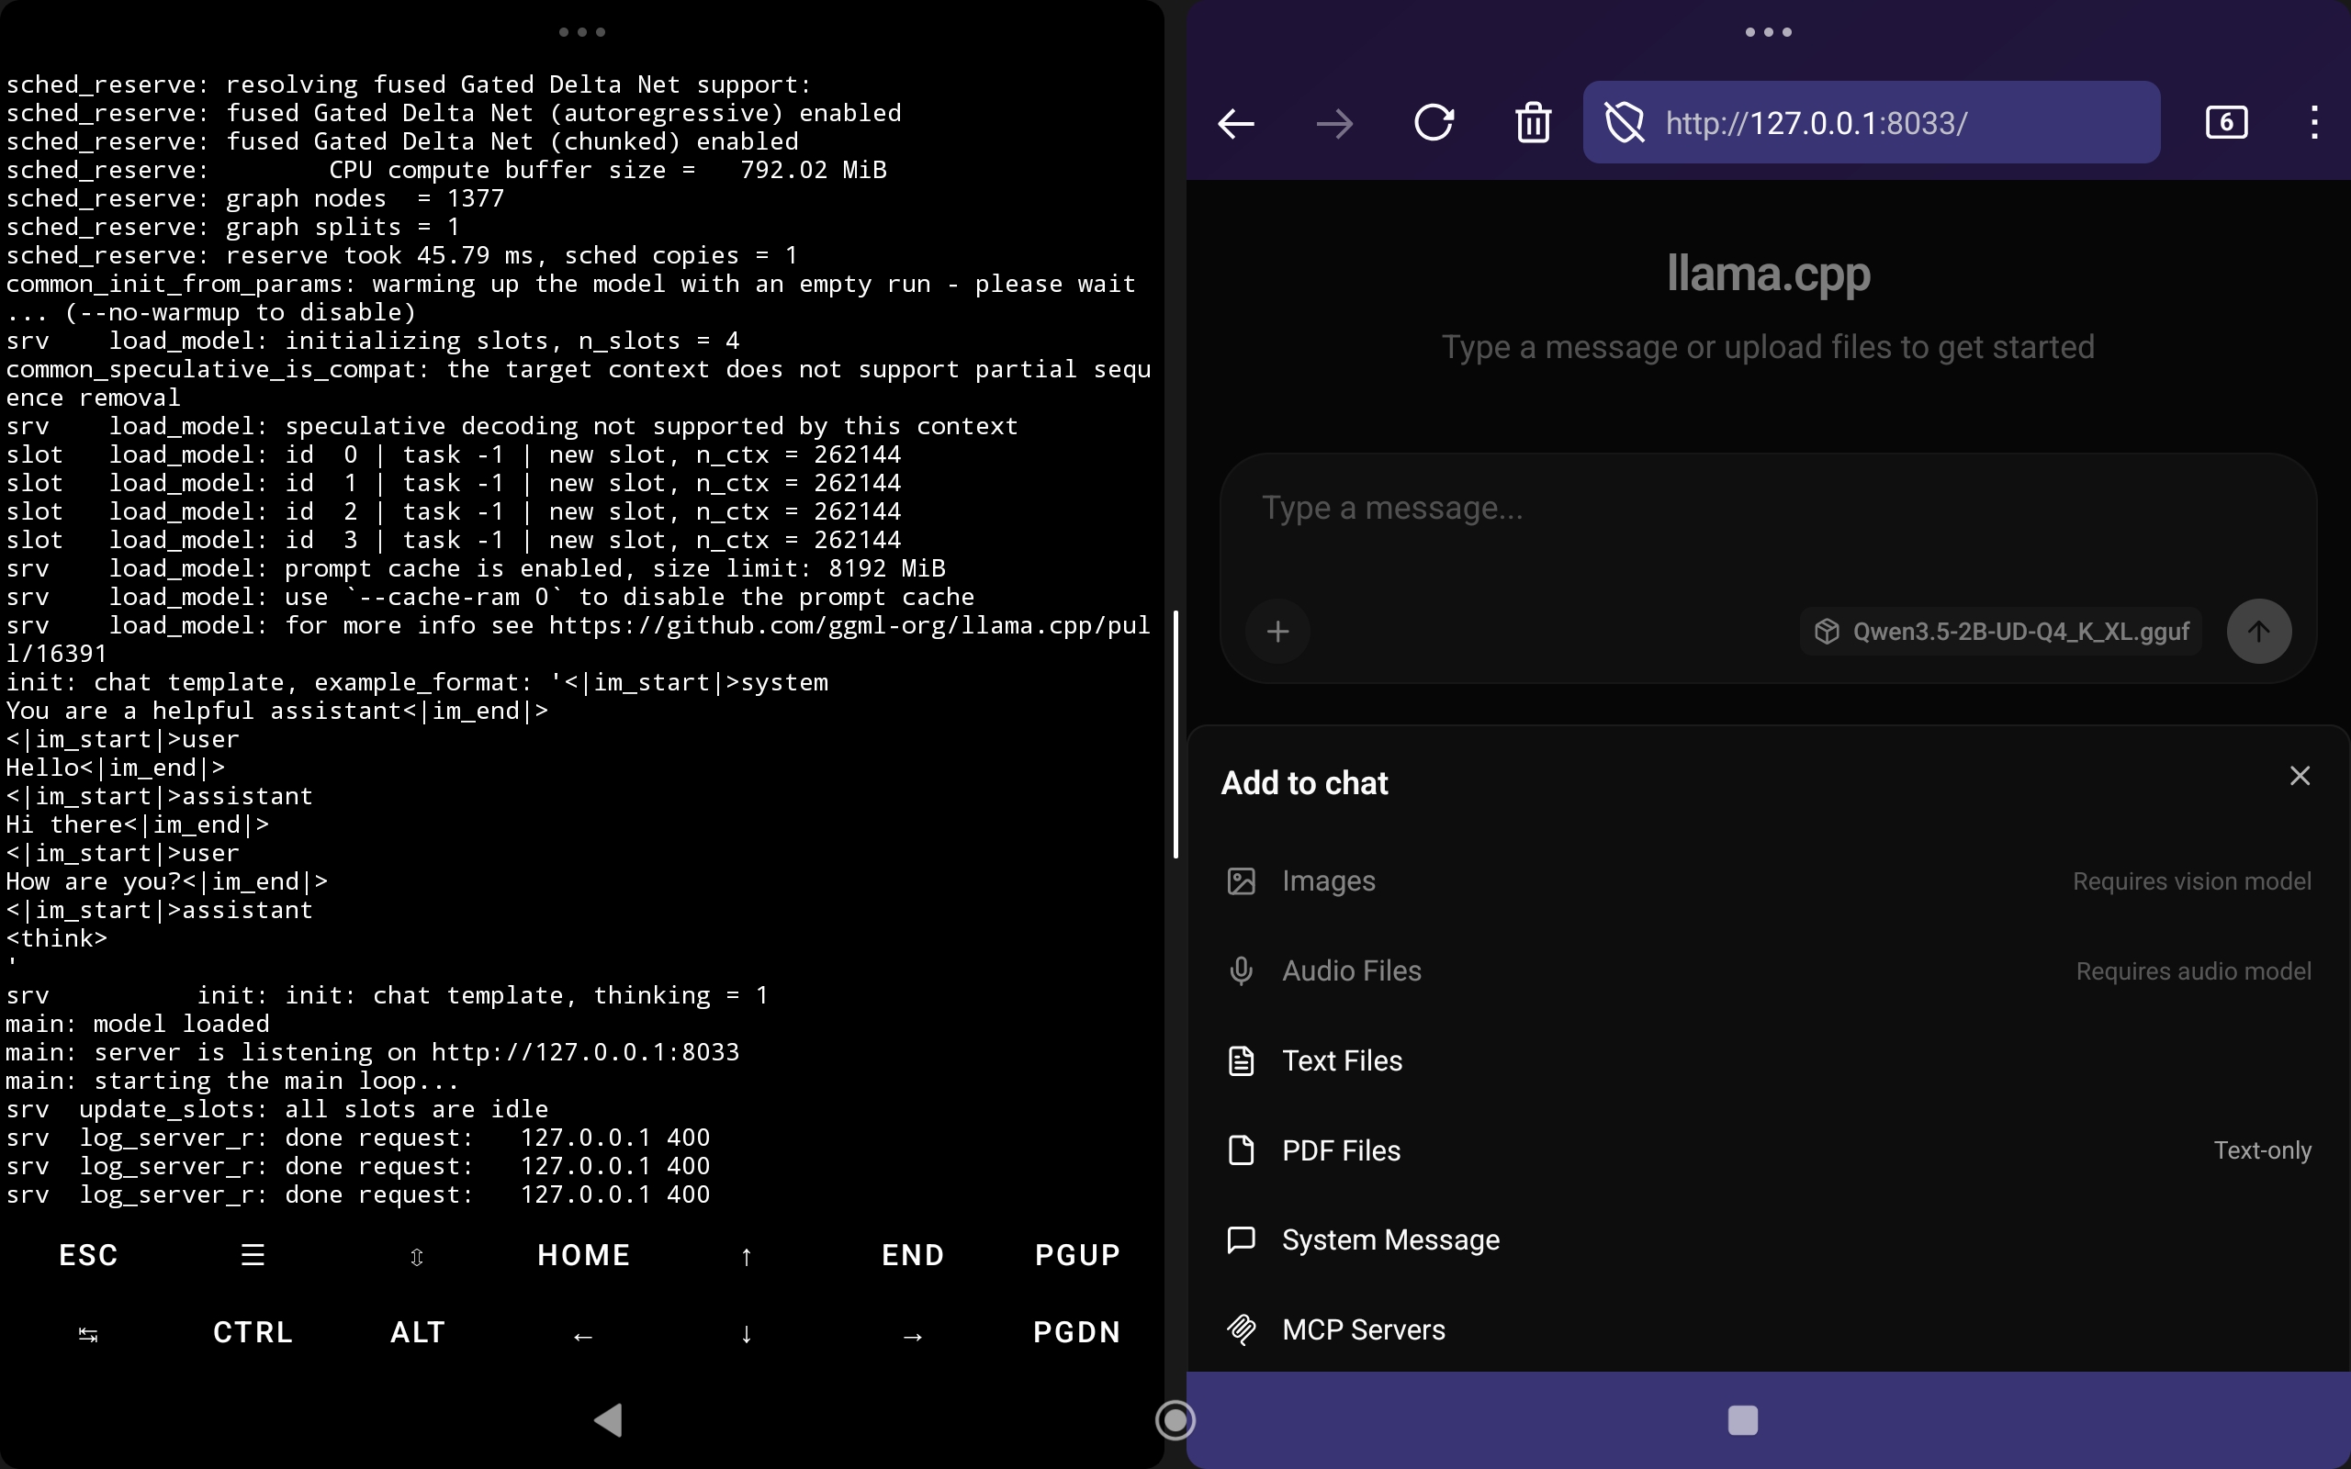
Task: Click the send arrow button
Action: pos(2259,632)
